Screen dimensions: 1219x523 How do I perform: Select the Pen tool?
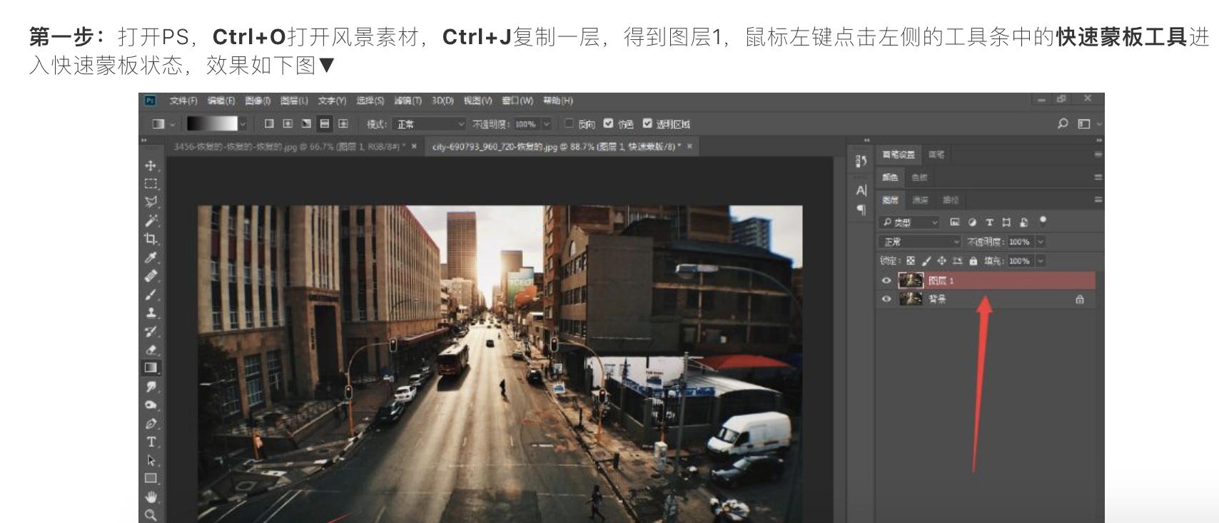tap(151, 423)
